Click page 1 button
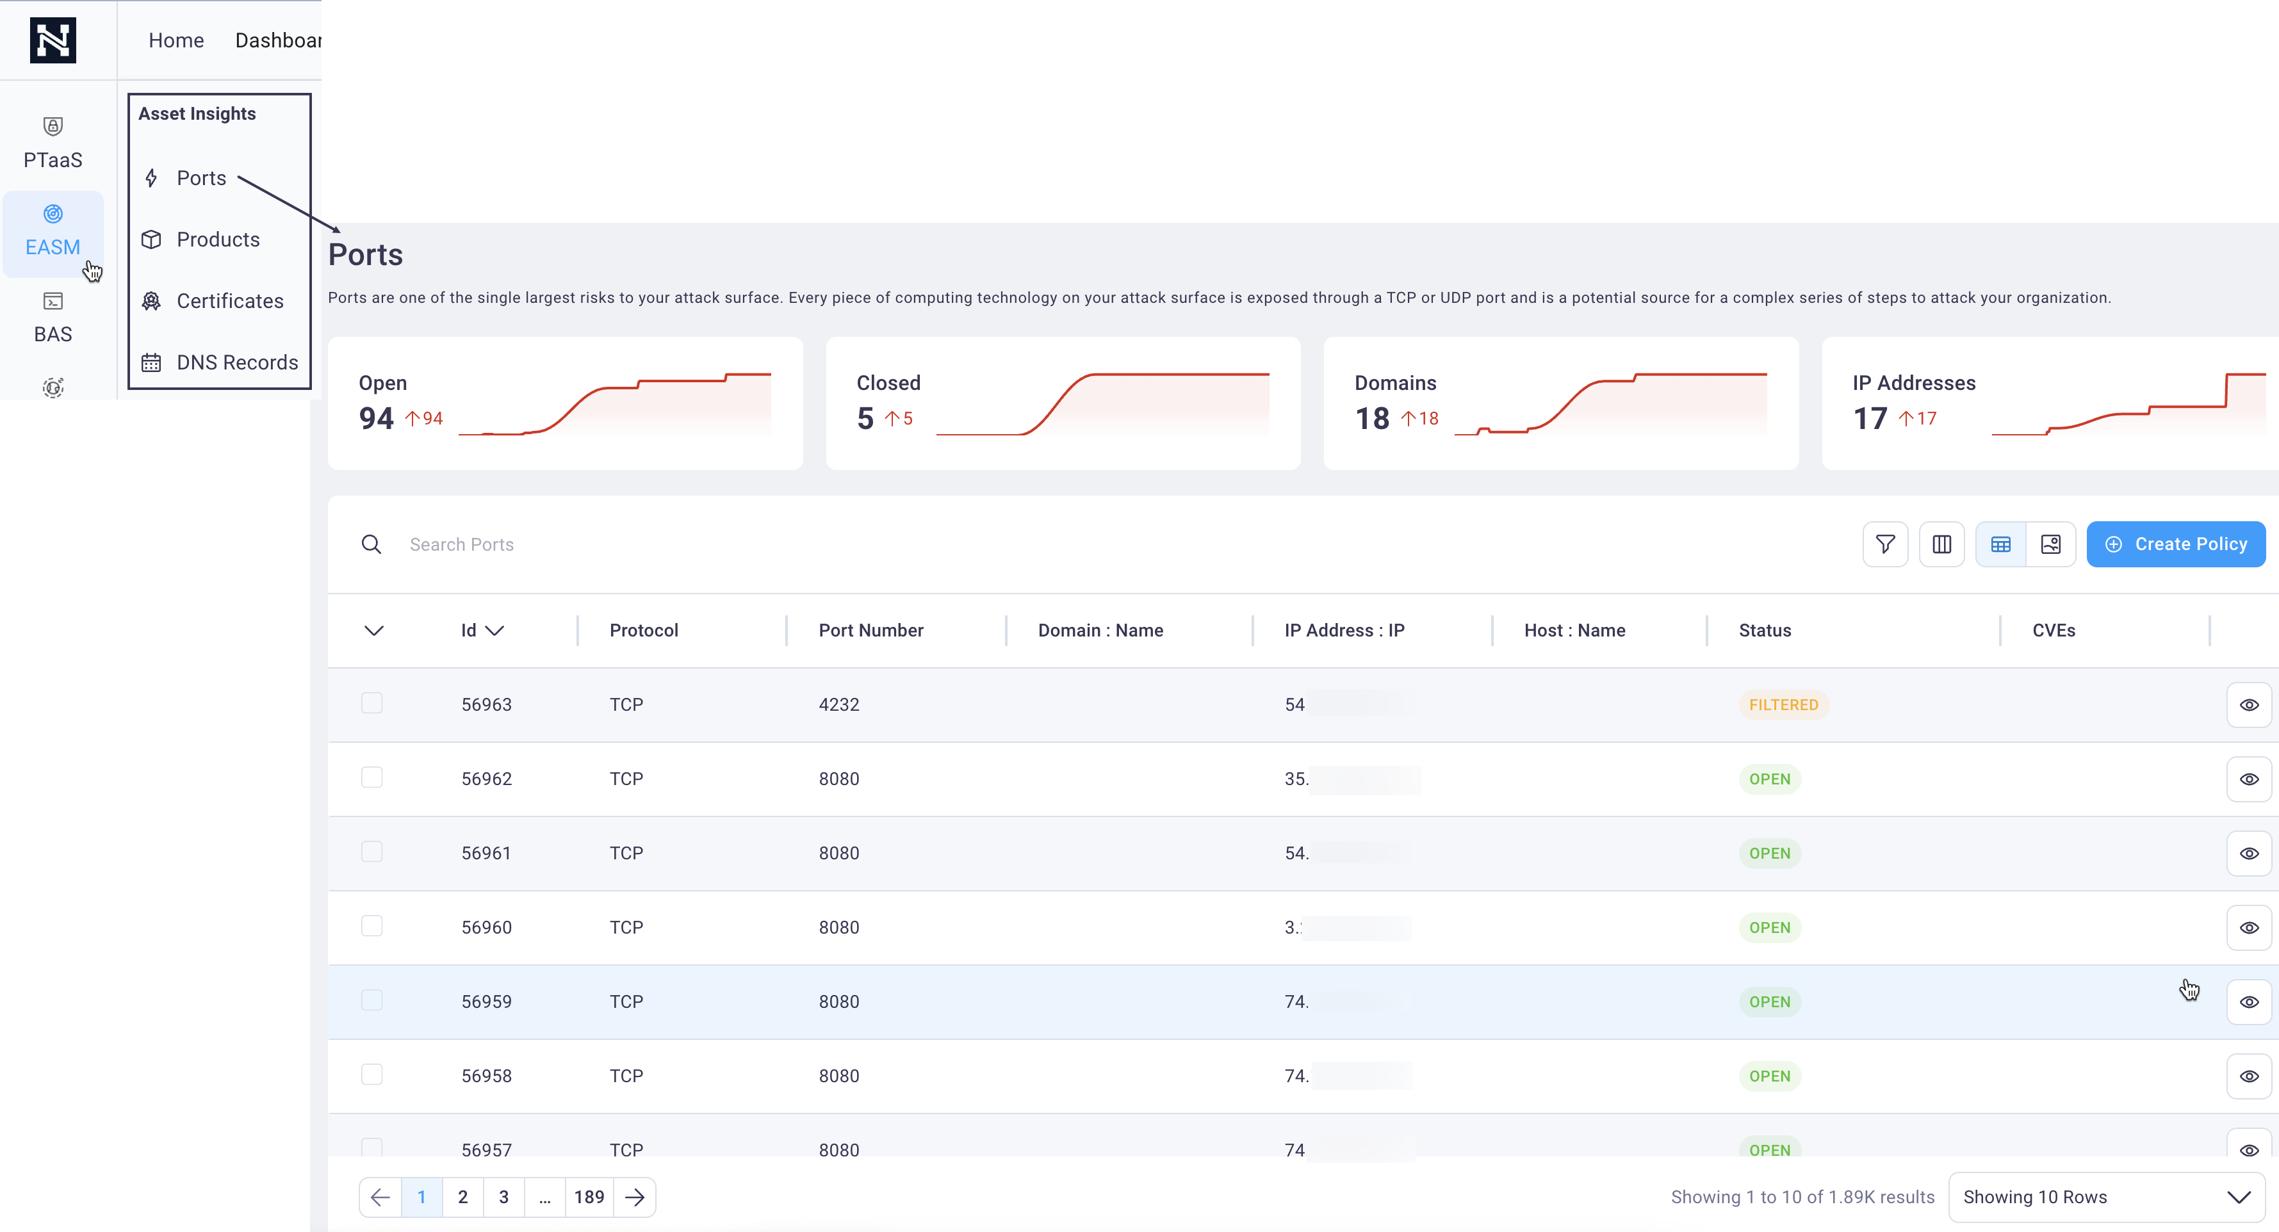The width and height of the screenshot is (2279, 1232). [x=421, y=1197]
